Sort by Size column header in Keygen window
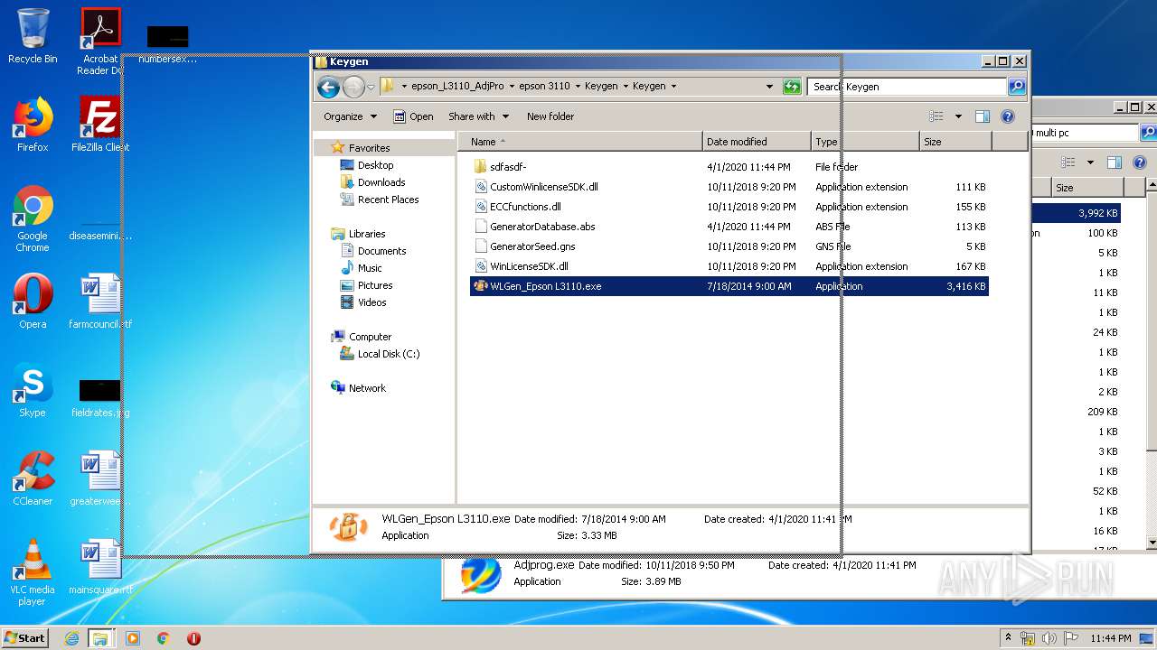Image resolution: width=1157 pixels, height=650 pixels. click(955, 142)
